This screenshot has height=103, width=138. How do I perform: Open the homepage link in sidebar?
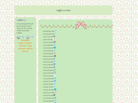[x=25, y=40]
